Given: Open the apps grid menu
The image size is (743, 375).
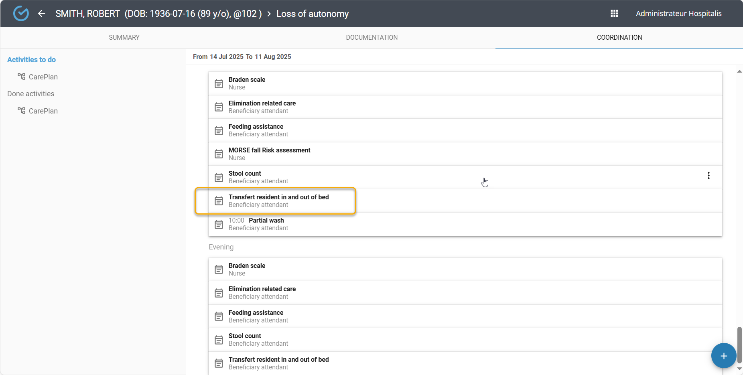Looking at the screenshot, I should (x=614, y=14).
